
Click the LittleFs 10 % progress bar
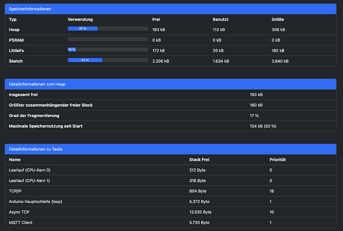click(x=108, y=50)
